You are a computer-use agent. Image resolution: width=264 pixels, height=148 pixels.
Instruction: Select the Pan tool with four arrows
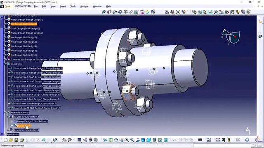point(116,140)
